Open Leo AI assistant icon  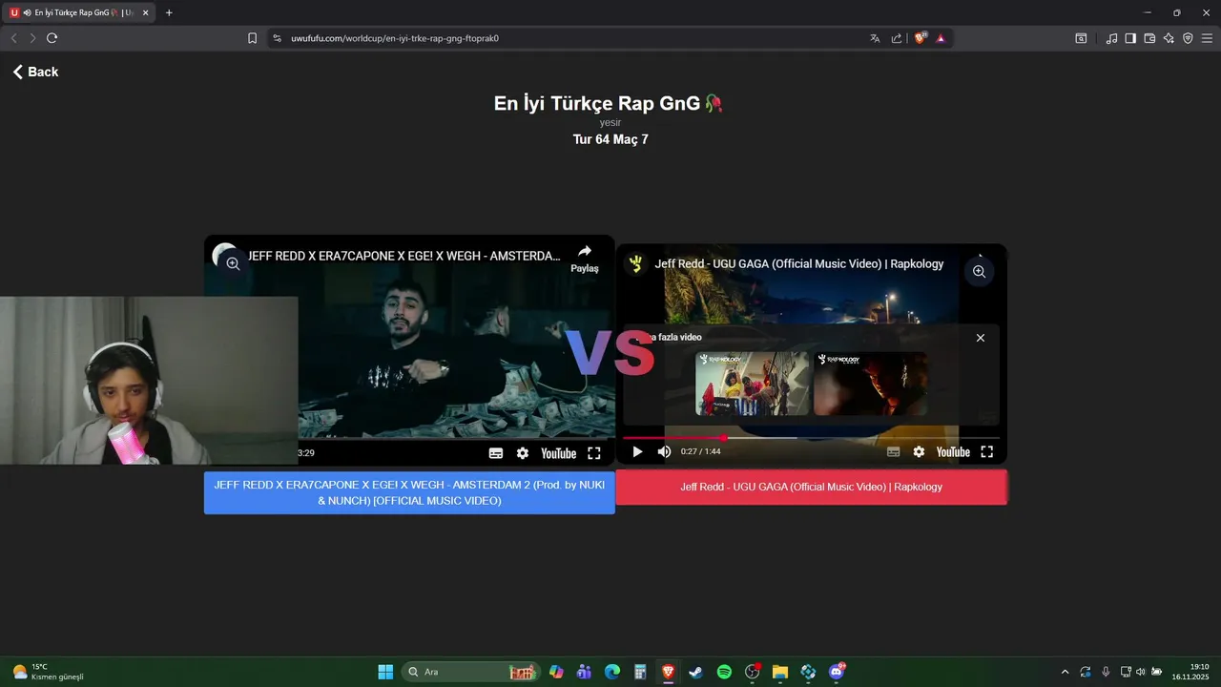[x=1169, y=38]
